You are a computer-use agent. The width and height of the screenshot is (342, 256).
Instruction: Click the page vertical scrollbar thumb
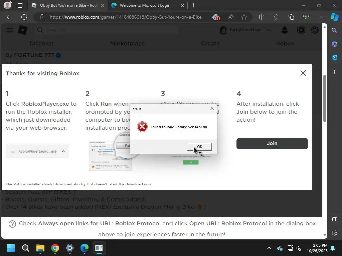click(325, 98)
